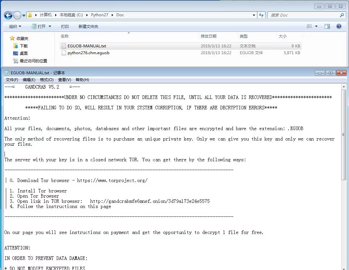Maximize the Explorer window
This screenshot has width=349, height=270.
pos(330,6)
